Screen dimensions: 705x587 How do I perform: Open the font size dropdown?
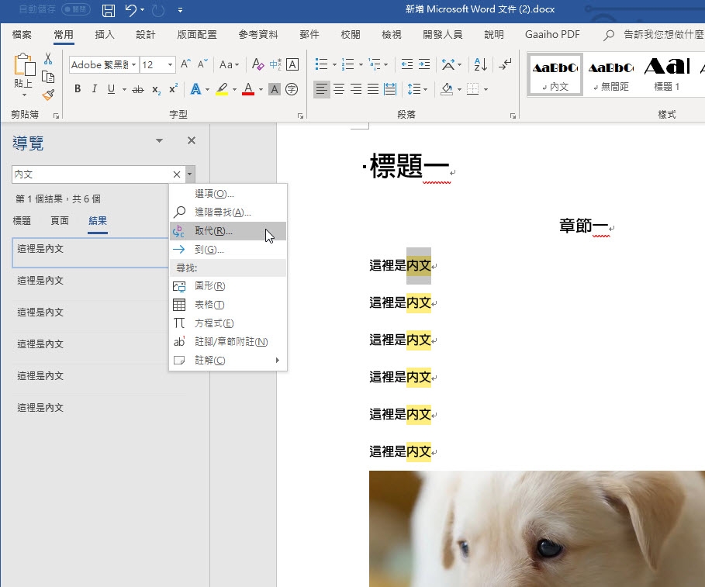coord(171,65)
